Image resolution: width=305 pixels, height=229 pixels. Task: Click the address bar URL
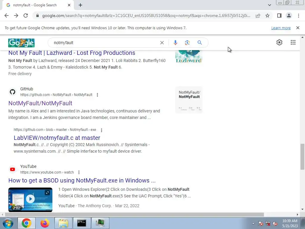[x=146, y=16]
